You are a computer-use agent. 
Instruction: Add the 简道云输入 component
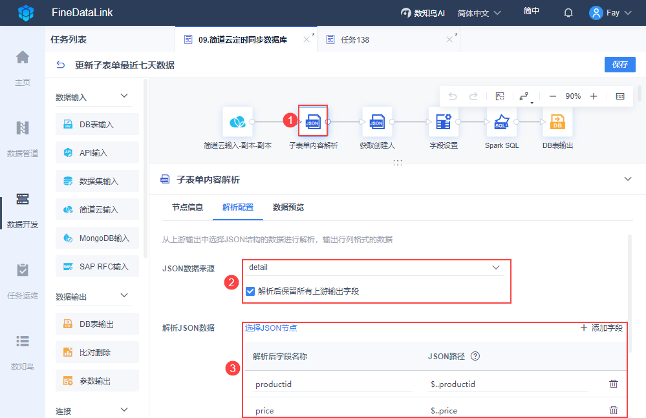(97, 209)
